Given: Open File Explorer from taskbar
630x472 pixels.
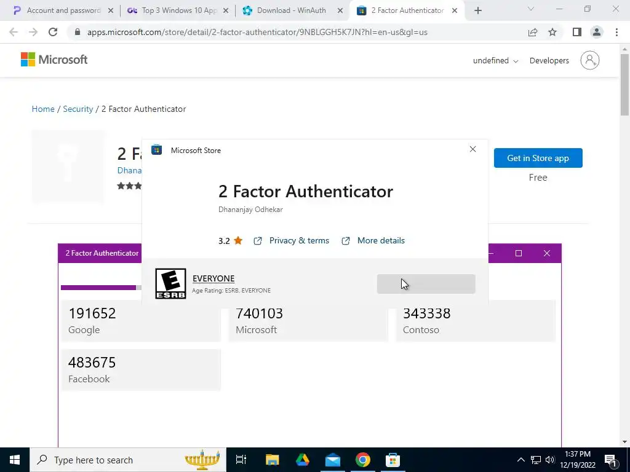Looking at the screenshot, I should [x=272, y=460].
